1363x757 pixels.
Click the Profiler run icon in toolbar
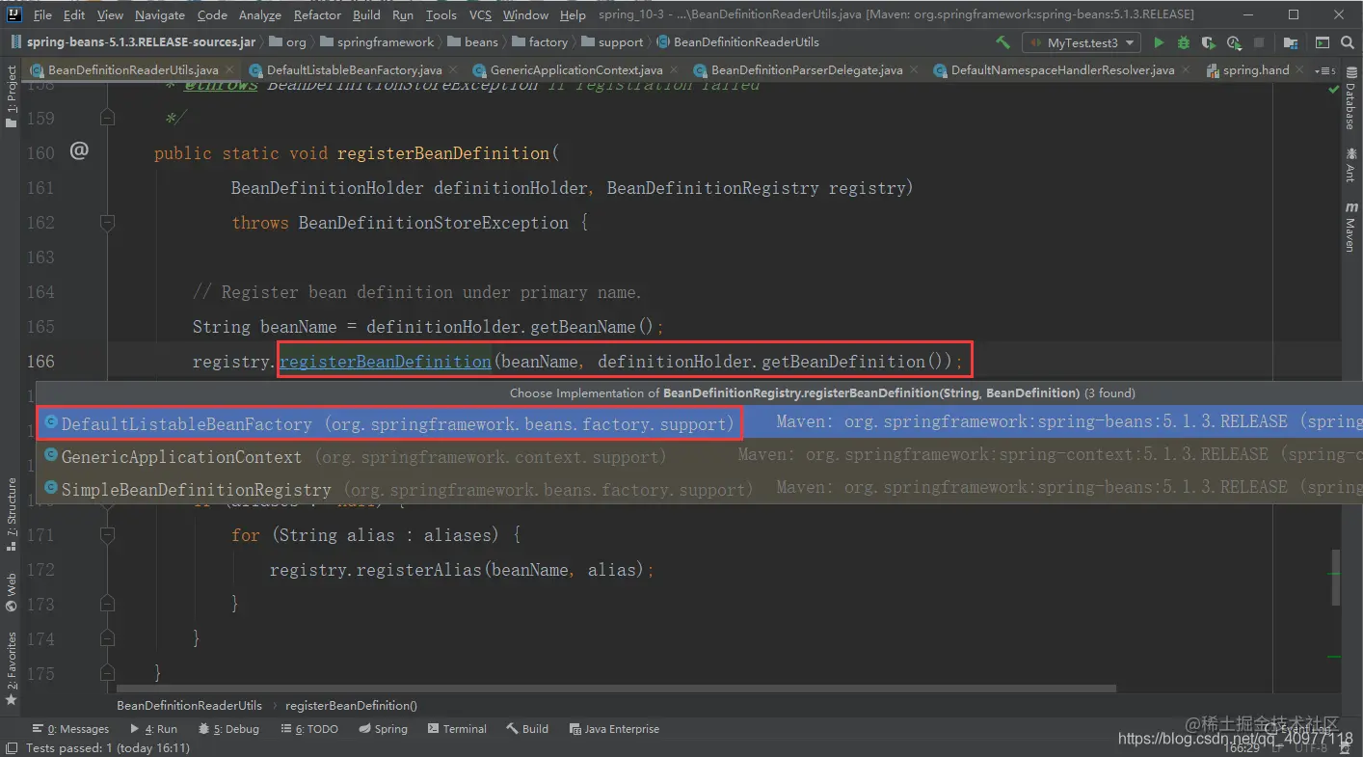tap(1234, 42)
